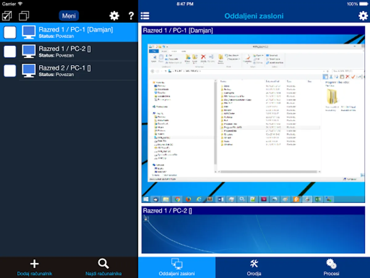Select Razred 1 / PC-2 [] list row
This screenshot has width=370, height=278.
pos(69,52)
